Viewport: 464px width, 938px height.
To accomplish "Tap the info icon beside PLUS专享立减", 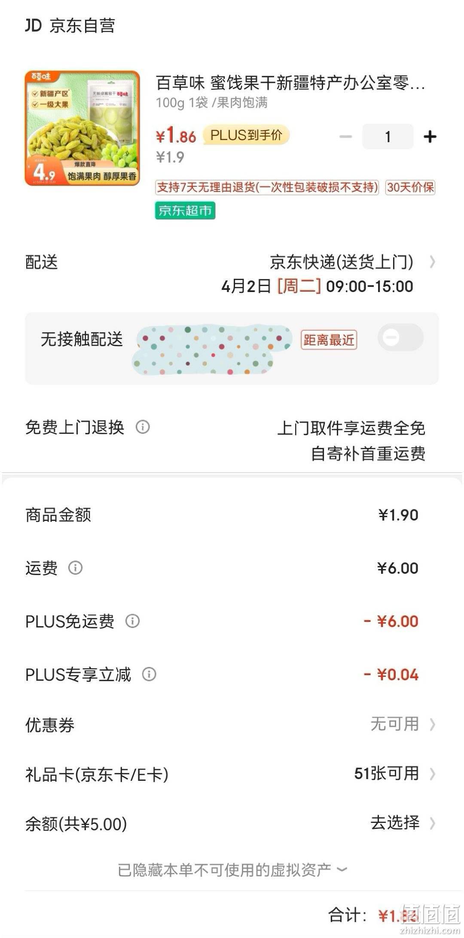I will click(x=149, y=674).
